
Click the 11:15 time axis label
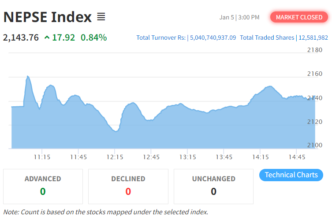coord(42,157)
